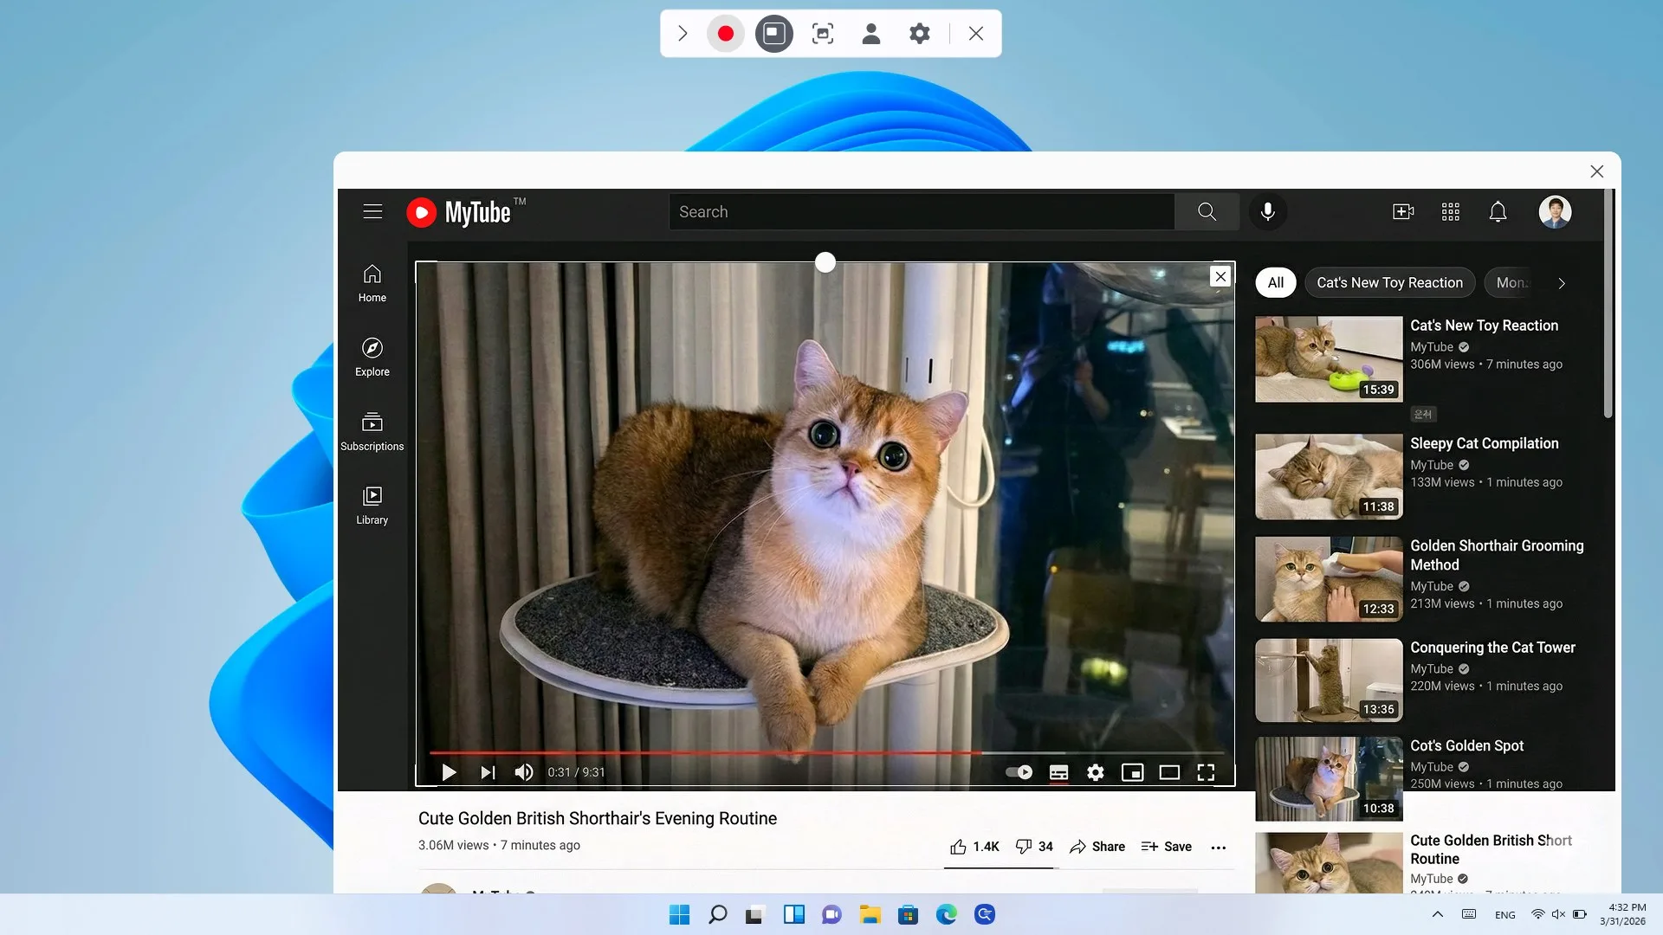Play the video
Screen dimensions: 1663x935
pyautogui.click(x=449, y=772)
